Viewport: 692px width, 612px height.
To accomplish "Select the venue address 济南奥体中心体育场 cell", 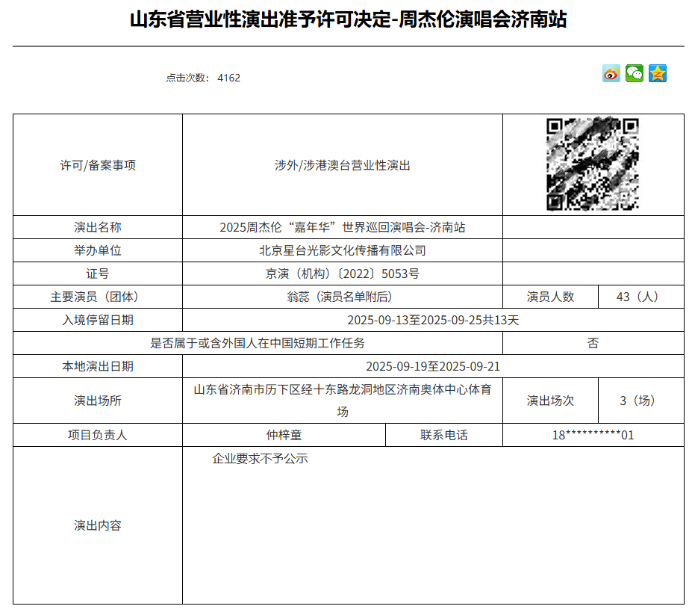I will 343,401.
